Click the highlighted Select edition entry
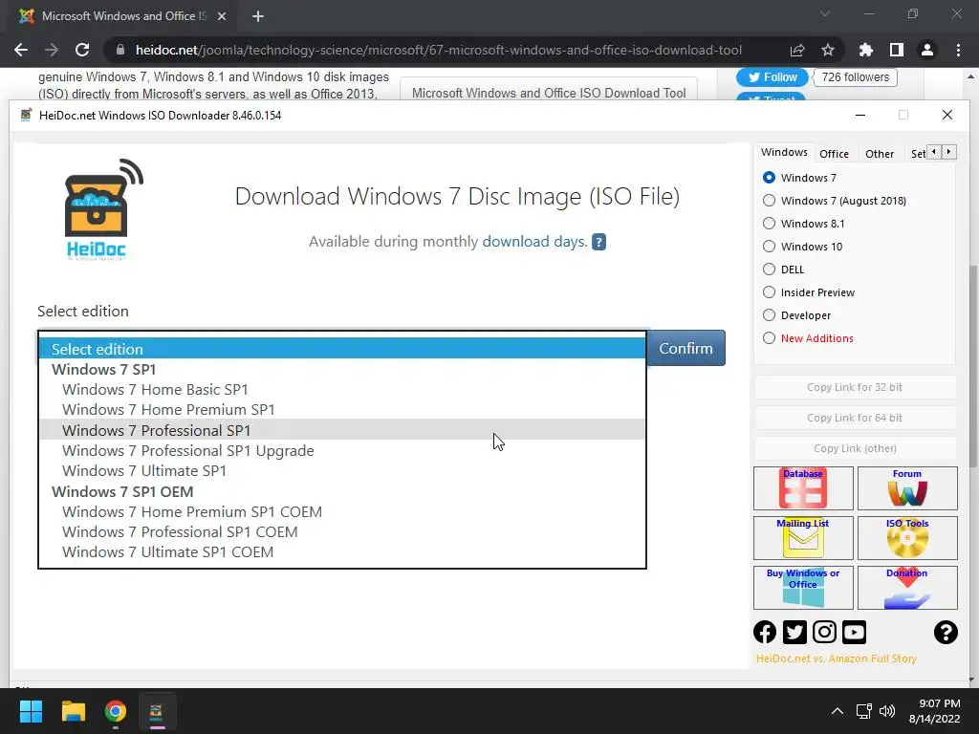This screenshot has height=734, width=979. 342,348
